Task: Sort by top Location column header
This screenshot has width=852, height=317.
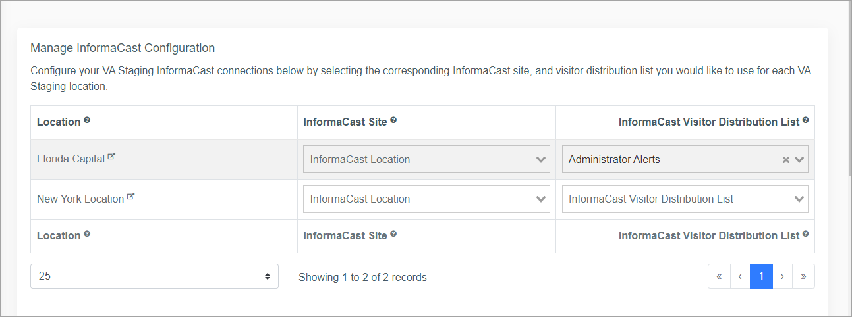Action: (59, 122)
